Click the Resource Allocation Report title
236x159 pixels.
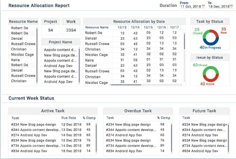(x=39, y=5)
